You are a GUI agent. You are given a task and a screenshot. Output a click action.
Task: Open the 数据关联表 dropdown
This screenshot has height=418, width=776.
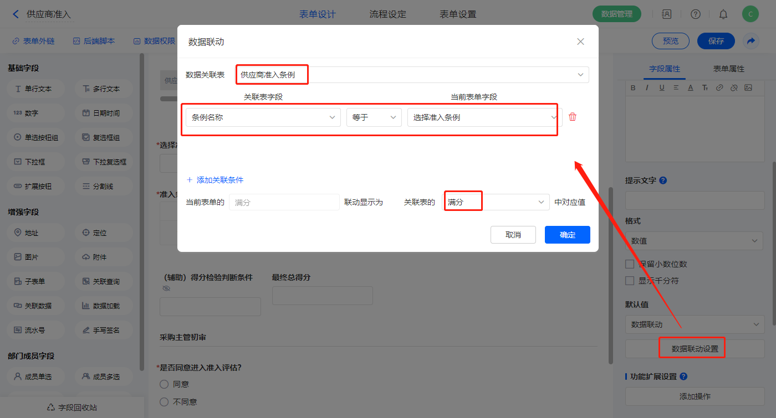click(x=412, y=75)
